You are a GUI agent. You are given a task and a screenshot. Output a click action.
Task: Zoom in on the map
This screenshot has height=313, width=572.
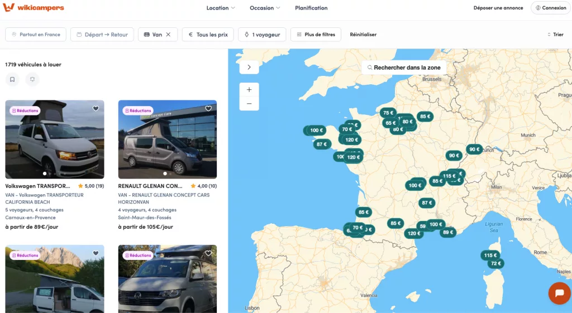click(249, 90)
